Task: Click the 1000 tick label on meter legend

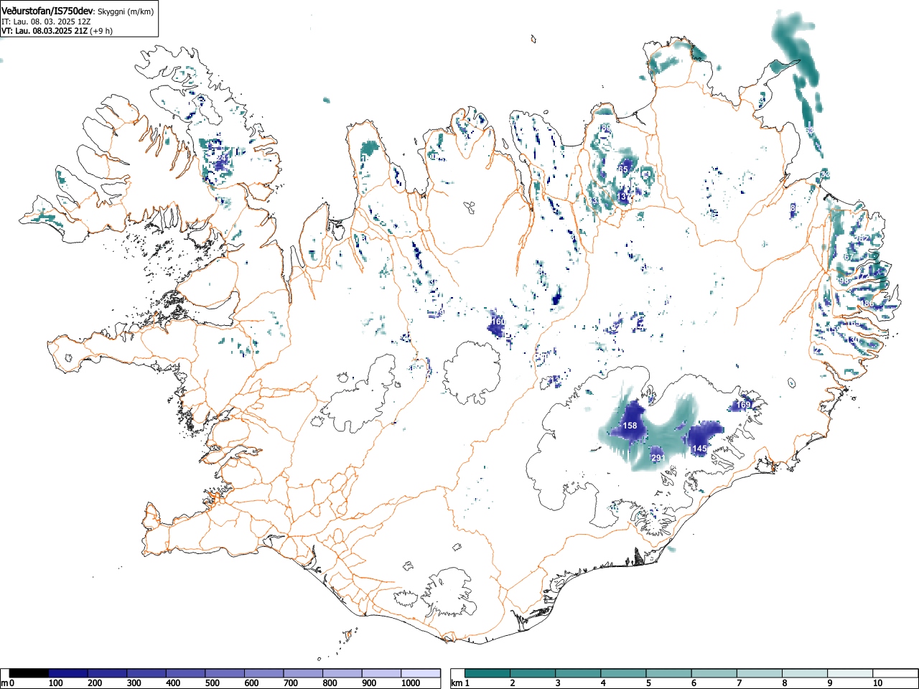Action: (x=411, y=683)
